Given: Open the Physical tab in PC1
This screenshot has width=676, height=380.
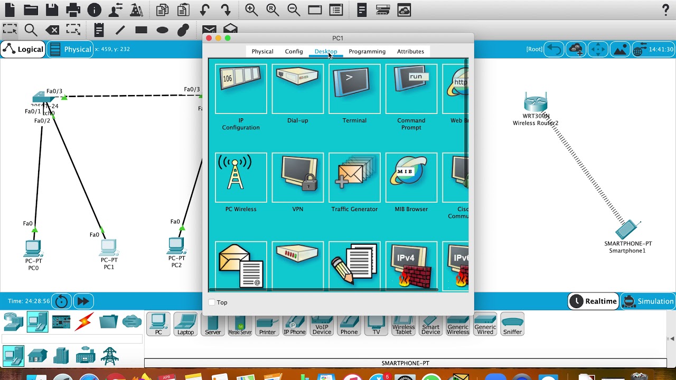Looking at the screenshot, I should click(262, 51).
